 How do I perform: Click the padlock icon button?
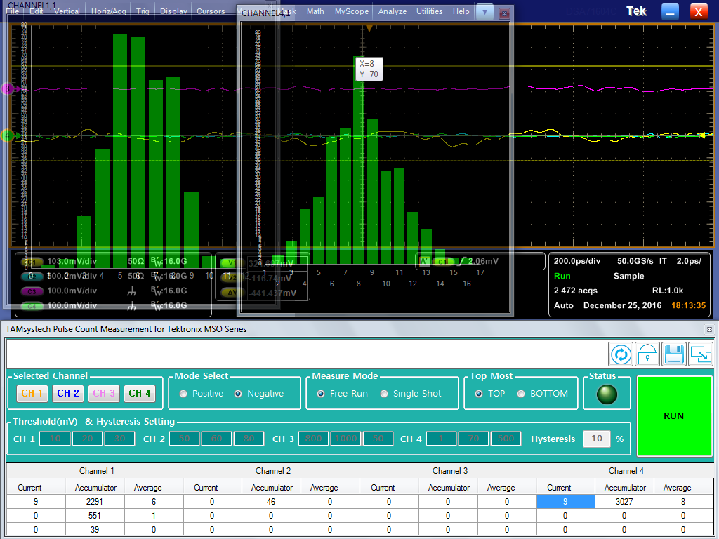tap(647, 354)
